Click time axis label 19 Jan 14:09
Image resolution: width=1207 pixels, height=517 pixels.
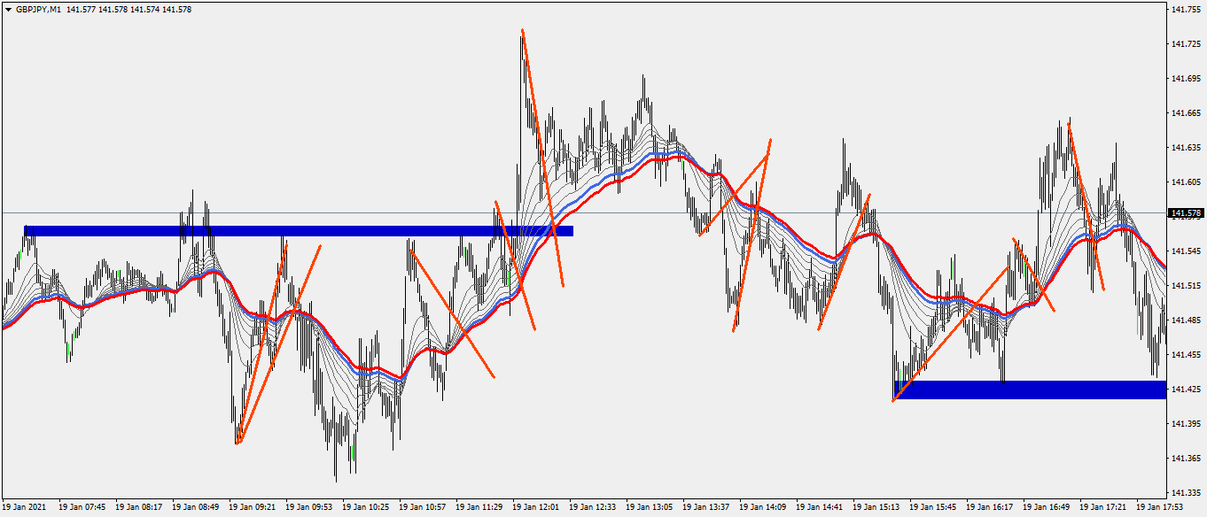click(763, 507)
